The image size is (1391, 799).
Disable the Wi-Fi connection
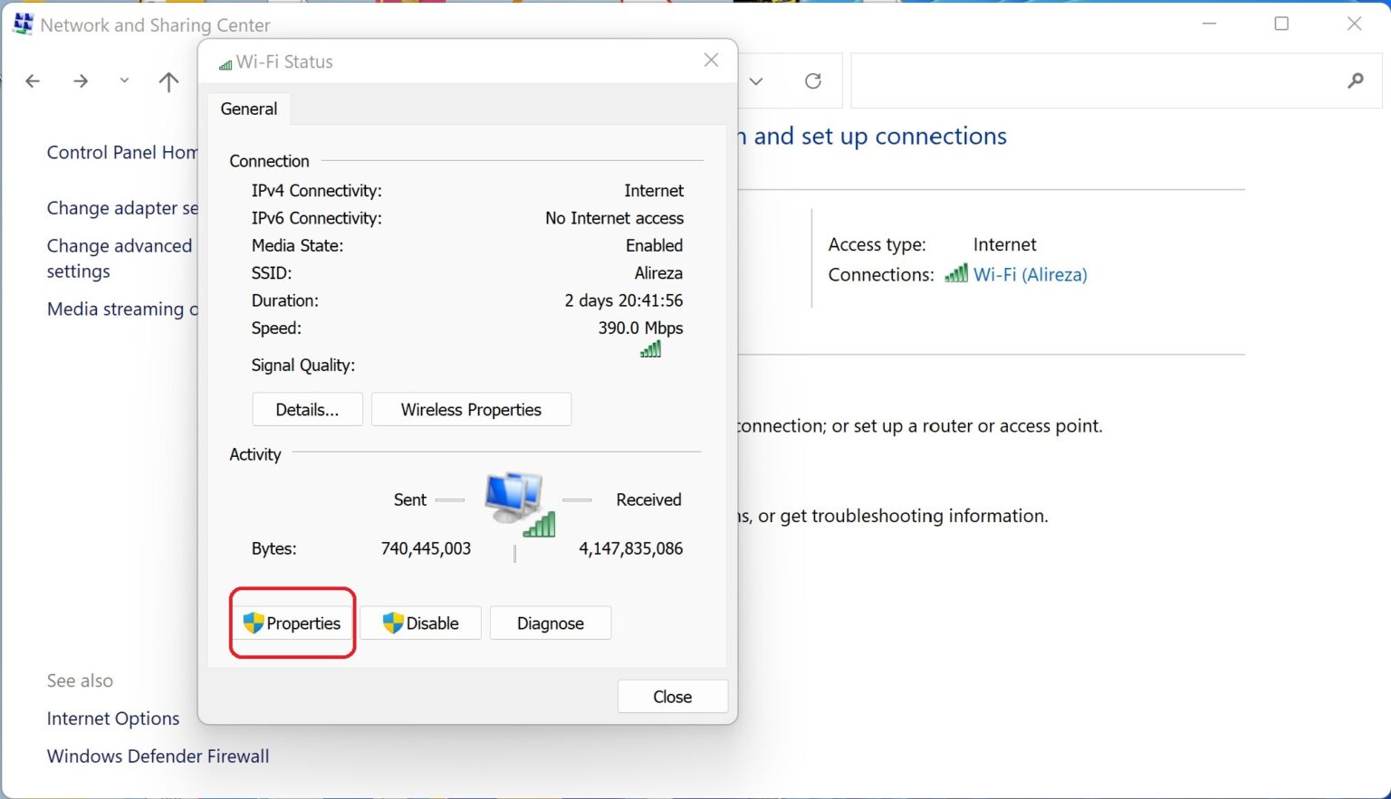pyautogui.click(x=421, y=623)
